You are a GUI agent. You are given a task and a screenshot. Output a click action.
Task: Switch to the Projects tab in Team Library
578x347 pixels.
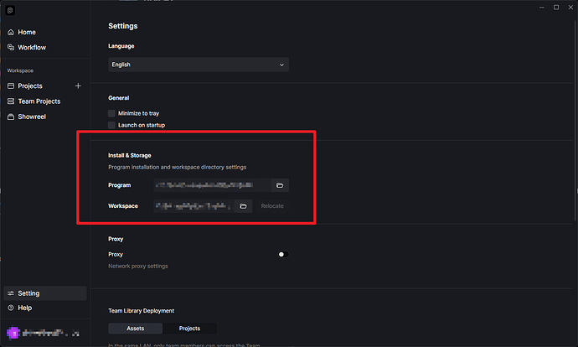pyautogui.click(x=189, y=329)
